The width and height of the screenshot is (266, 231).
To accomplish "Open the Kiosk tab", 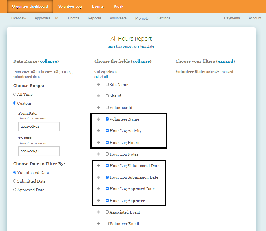I will point(119,6).
